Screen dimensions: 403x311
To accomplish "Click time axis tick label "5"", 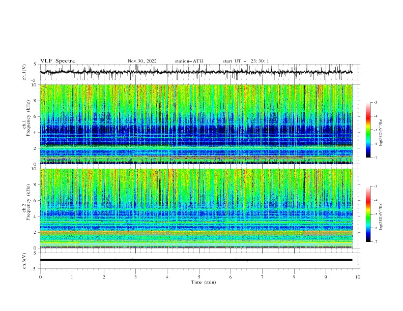I will click(x=199, y=277).
